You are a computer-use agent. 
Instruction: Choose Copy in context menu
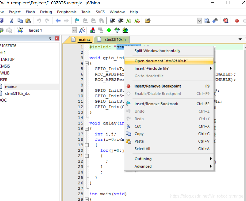(169, 134)
